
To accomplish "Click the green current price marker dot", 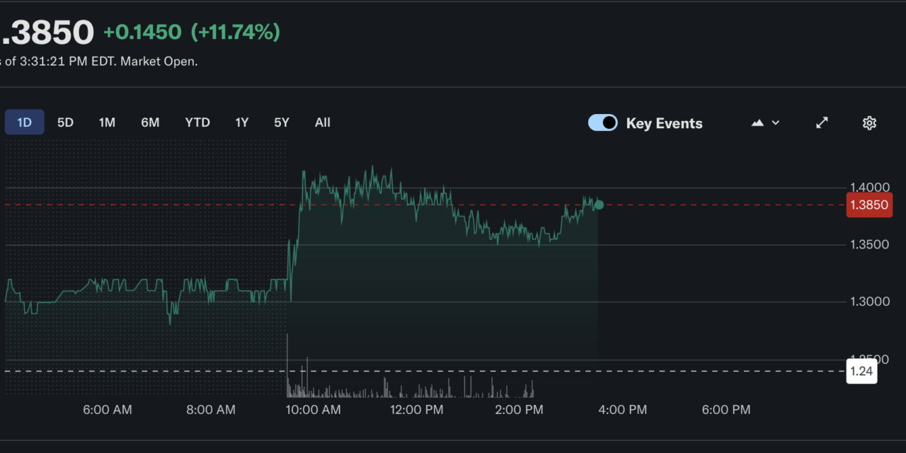I will (x=598, y=205).
